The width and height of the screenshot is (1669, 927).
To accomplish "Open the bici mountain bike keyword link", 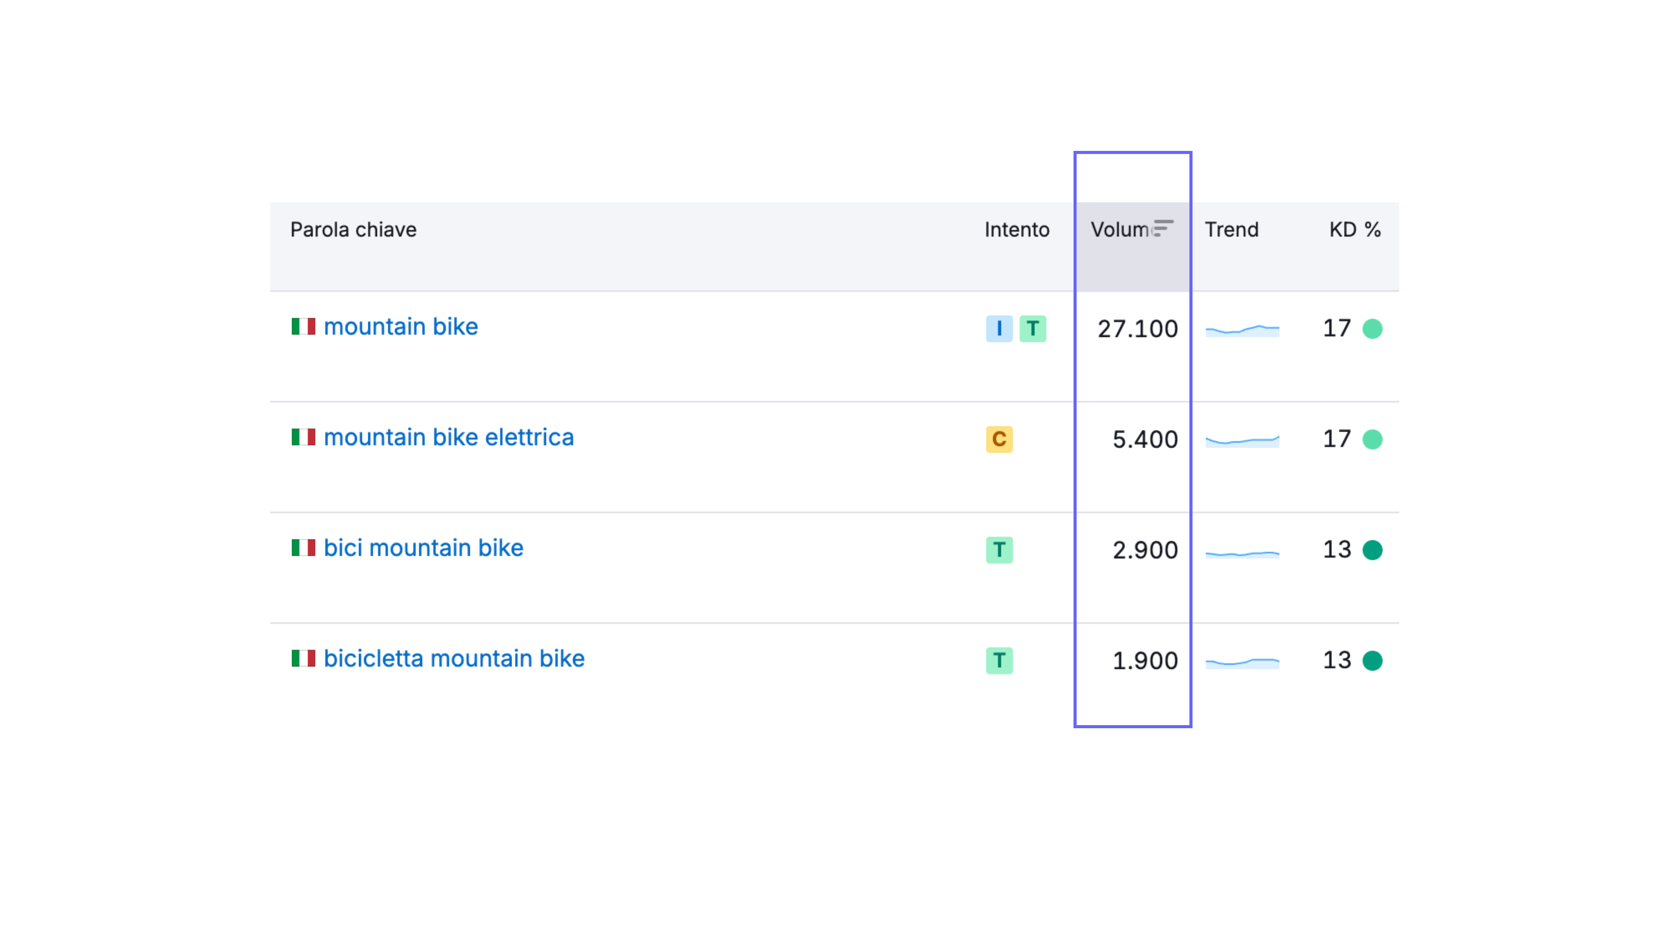I will click(423, 548).
